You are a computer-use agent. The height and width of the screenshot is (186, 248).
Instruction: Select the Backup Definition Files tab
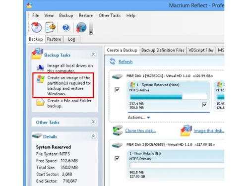click(x=163, y=50)
